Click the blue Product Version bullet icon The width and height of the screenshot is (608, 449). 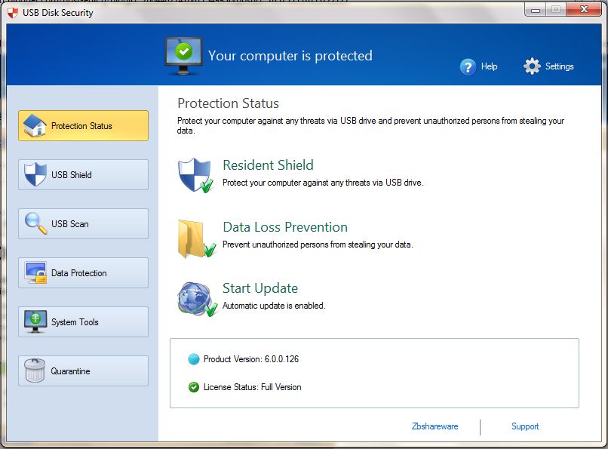pos(194,359)
